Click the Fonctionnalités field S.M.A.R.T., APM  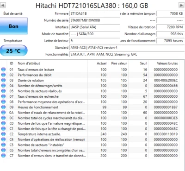[x=127, y=54]
